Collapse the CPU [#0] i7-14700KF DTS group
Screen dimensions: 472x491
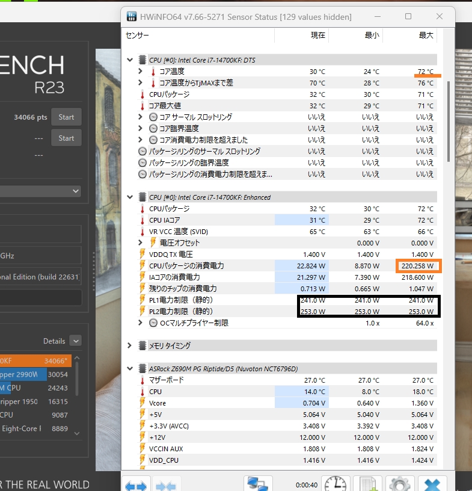130,60
